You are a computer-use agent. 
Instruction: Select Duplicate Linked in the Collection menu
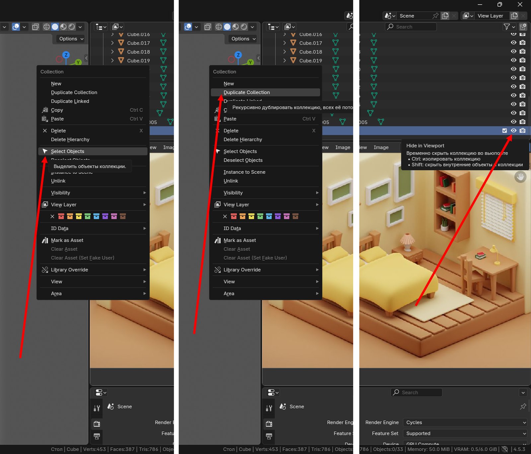pos(70,101)
